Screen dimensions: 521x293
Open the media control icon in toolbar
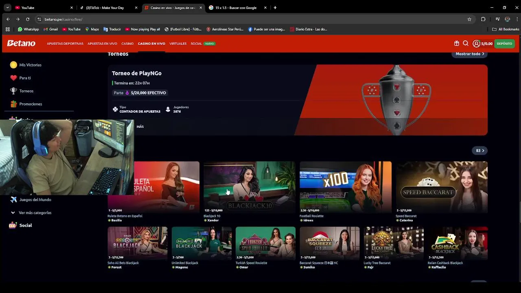pyautogui.click(x=497, y=19)
